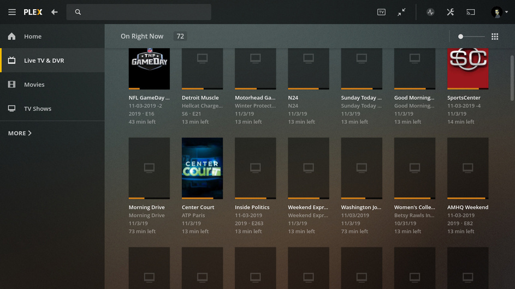This screenshot has height=289, width=515.
Task: Open Inside Politics placeholder thumbnail
Action: click(255, 168)
